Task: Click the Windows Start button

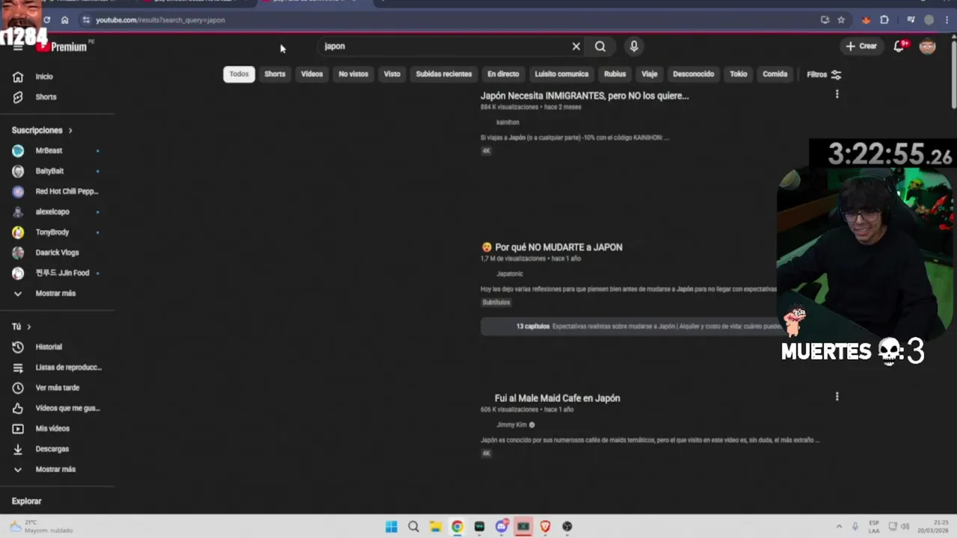Action: 391,526
